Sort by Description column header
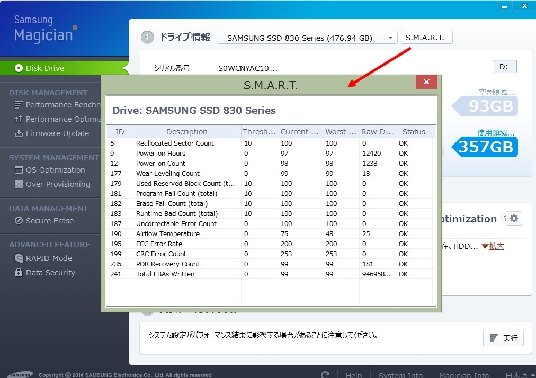Image resolution: width=536 pixels, height=378 pixels. [x=186, y=132]
